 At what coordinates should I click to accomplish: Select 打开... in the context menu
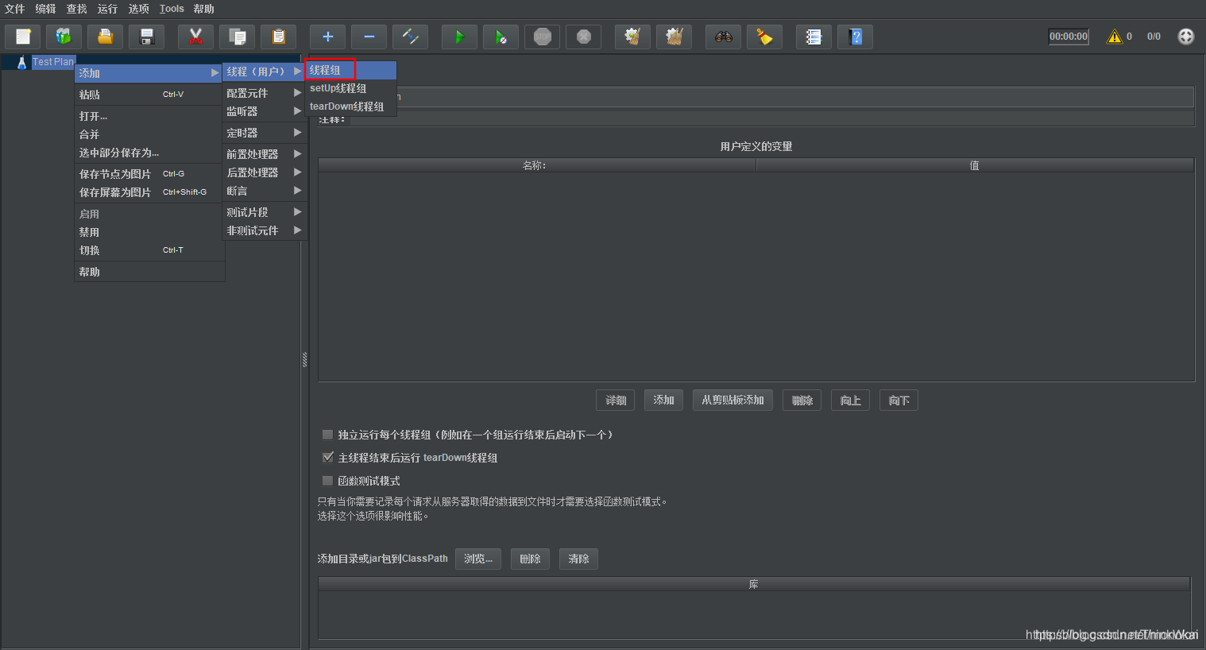click(149, 116)
